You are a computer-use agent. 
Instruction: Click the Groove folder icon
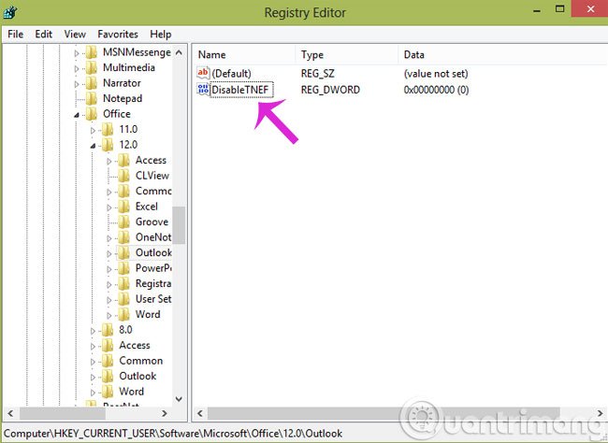pyautogui.click(x=123, y=222)
